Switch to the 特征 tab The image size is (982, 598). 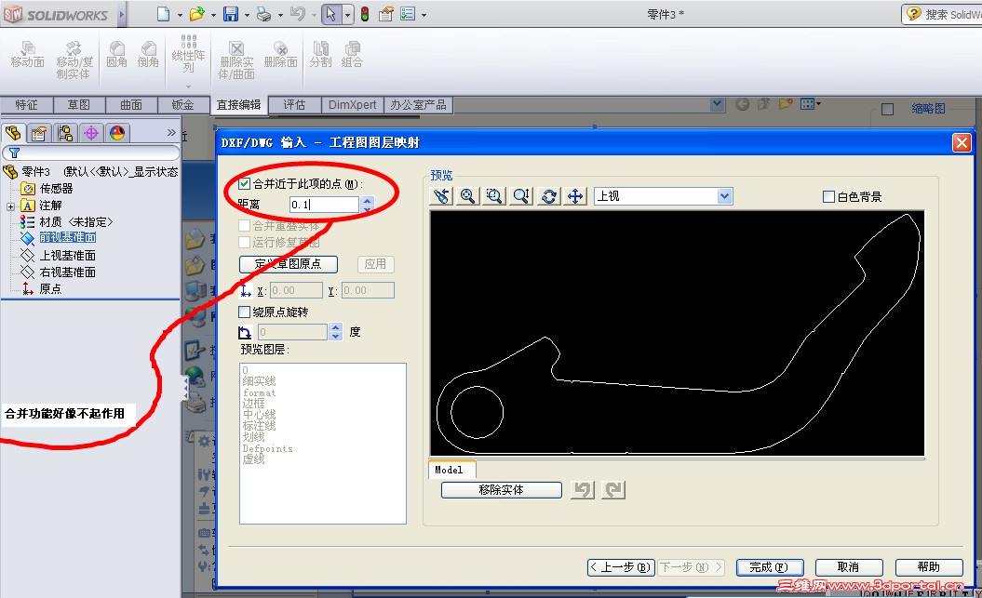[x=26, y=105]
